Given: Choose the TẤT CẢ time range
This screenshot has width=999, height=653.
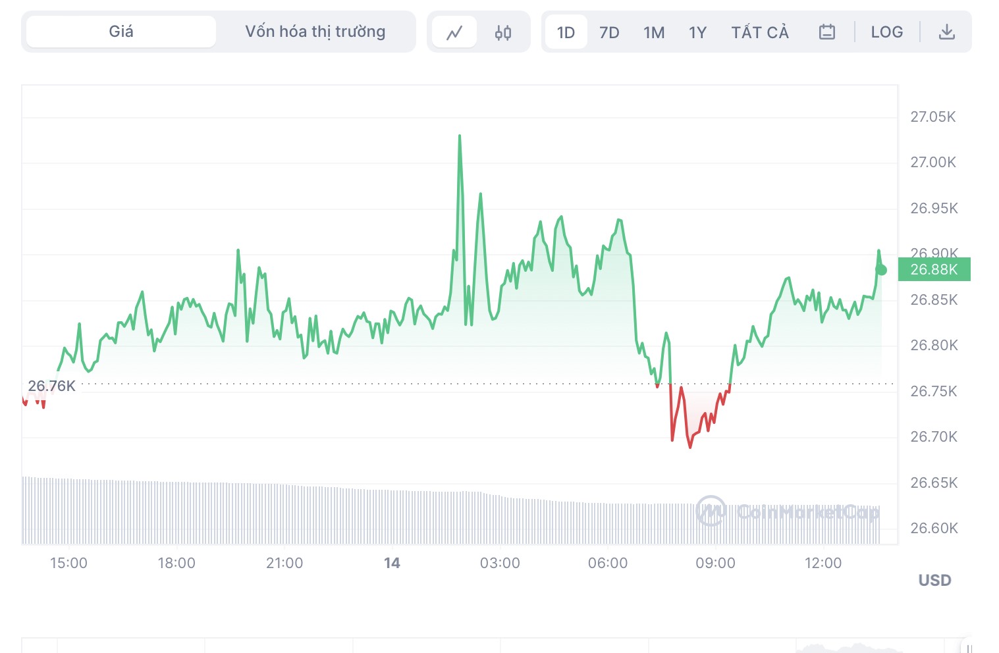Looking at the screenshot, I should [x=760, y=32].
